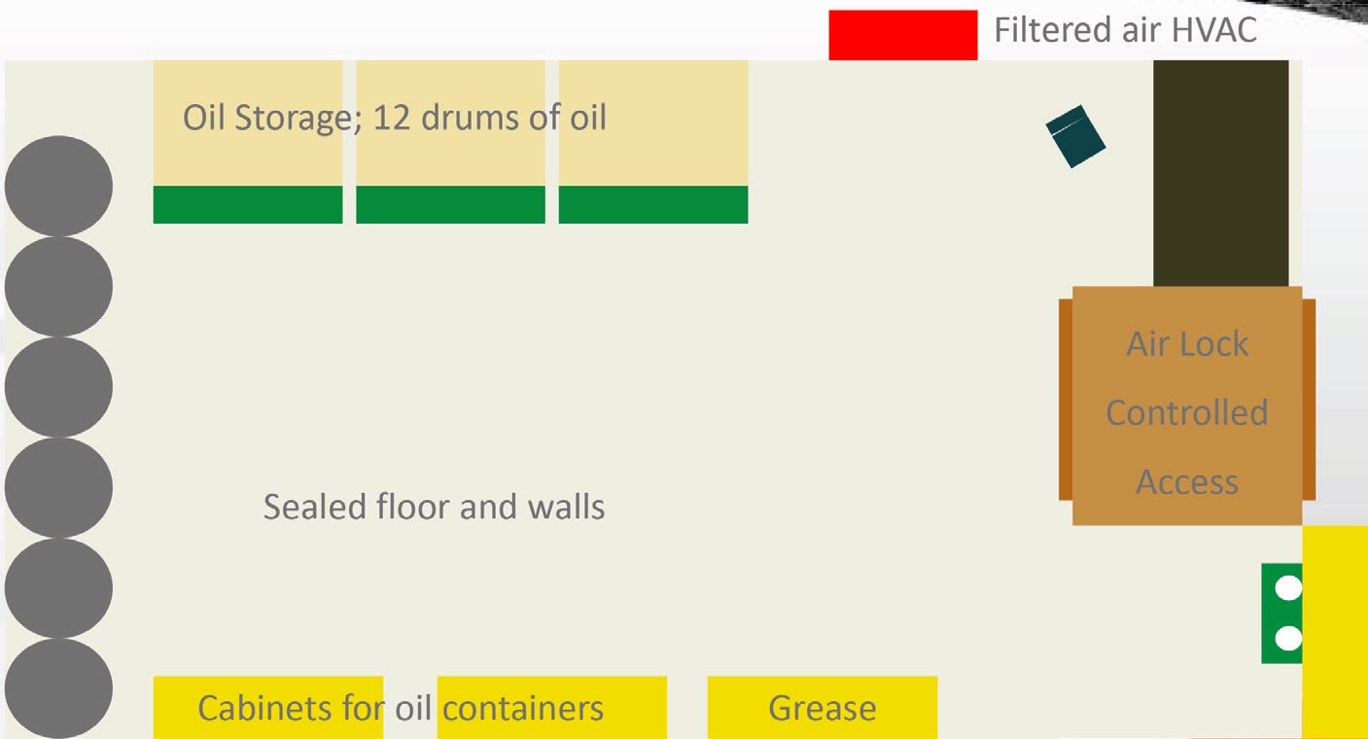Image resolution: width=1368 pixels, height=739 pixels.
Task: Select the first green bar under oil storage
Action: pyautogui.click(x=248, y=204)
